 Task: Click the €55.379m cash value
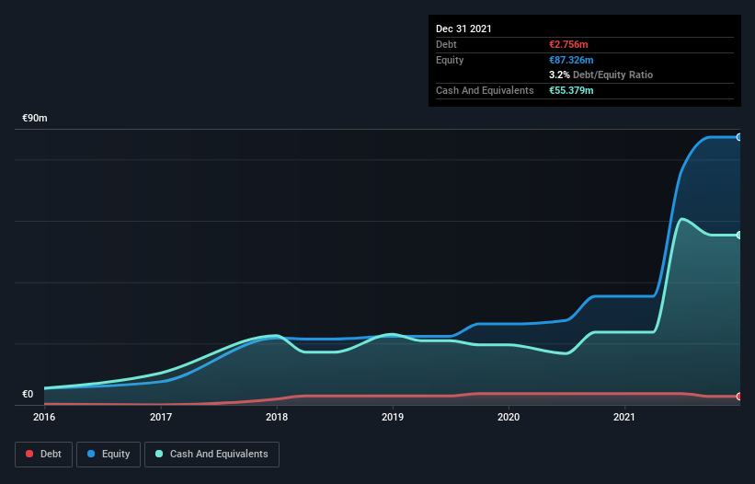click(571, 90)
